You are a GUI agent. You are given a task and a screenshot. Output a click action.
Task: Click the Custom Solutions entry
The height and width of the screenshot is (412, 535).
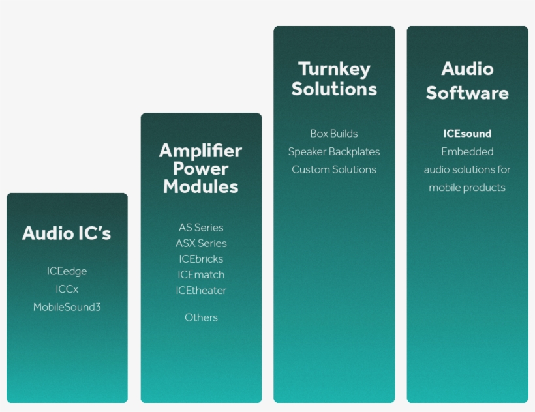click(334, 169)
